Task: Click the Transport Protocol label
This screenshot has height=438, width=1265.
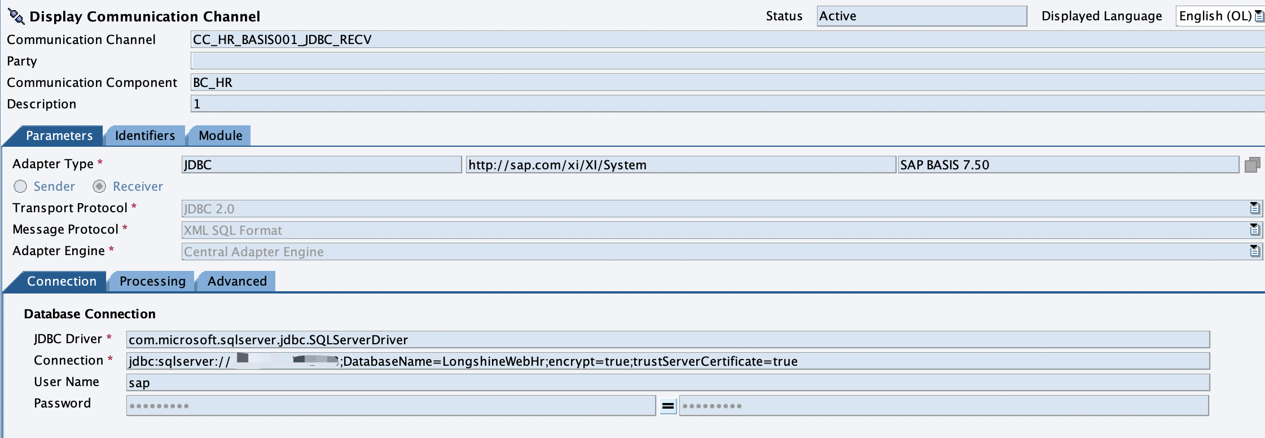Action: click(x=70, y=208)
